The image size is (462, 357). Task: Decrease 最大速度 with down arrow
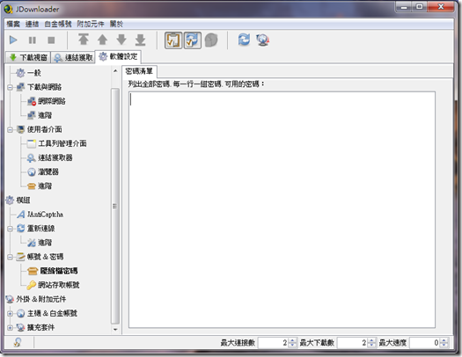[x=444, y=346]
